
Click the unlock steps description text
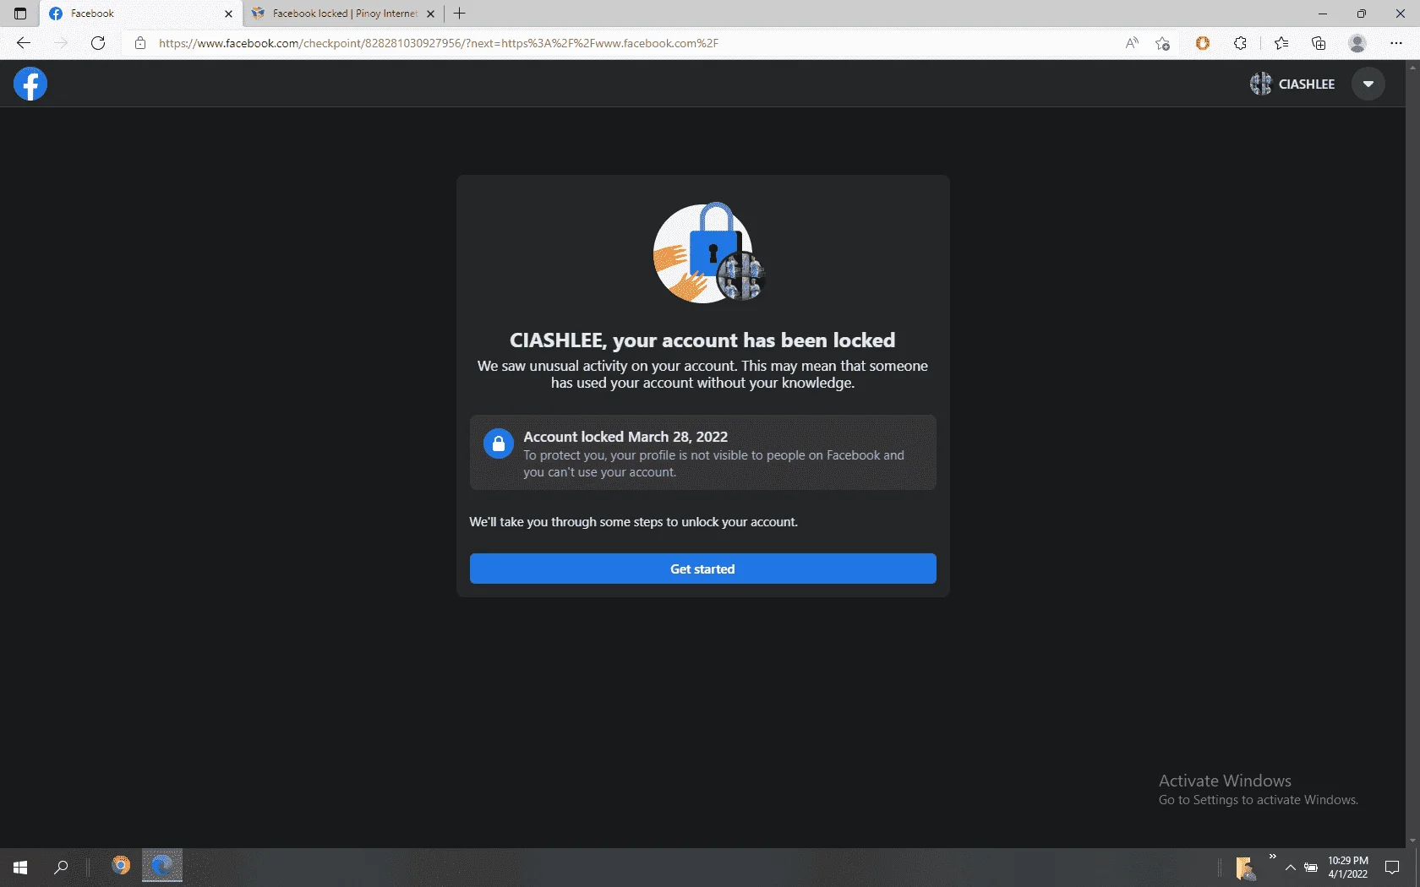[633, 522]
